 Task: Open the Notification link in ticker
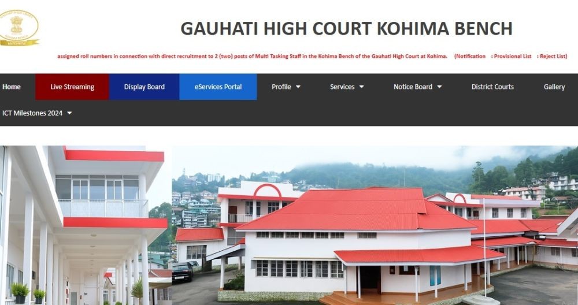pyautogui.click(x=470, y=57)
